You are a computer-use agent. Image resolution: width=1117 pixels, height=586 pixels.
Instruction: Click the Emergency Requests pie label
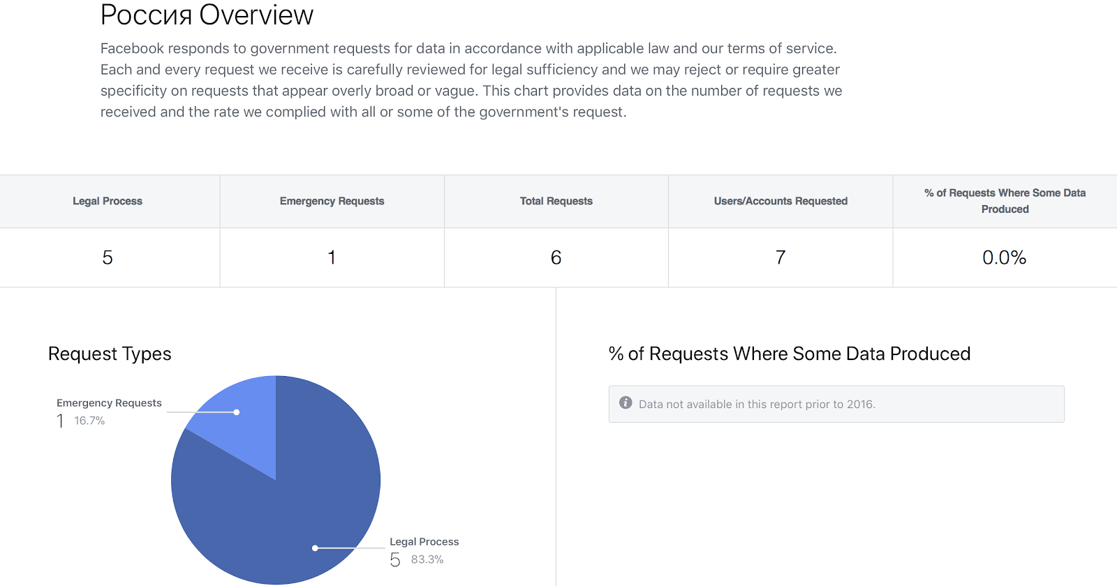(109, 403)
